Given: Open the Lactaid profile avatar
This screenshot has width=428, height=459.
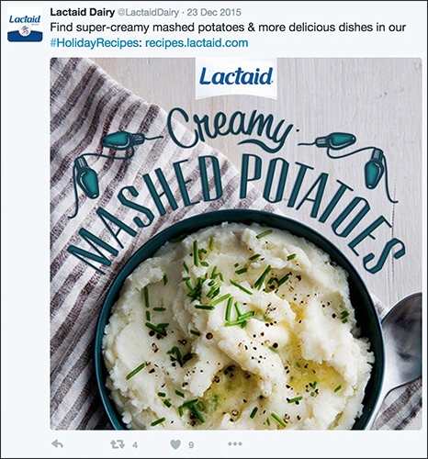Looking at the screenshot, I should [x=25, y=25].
